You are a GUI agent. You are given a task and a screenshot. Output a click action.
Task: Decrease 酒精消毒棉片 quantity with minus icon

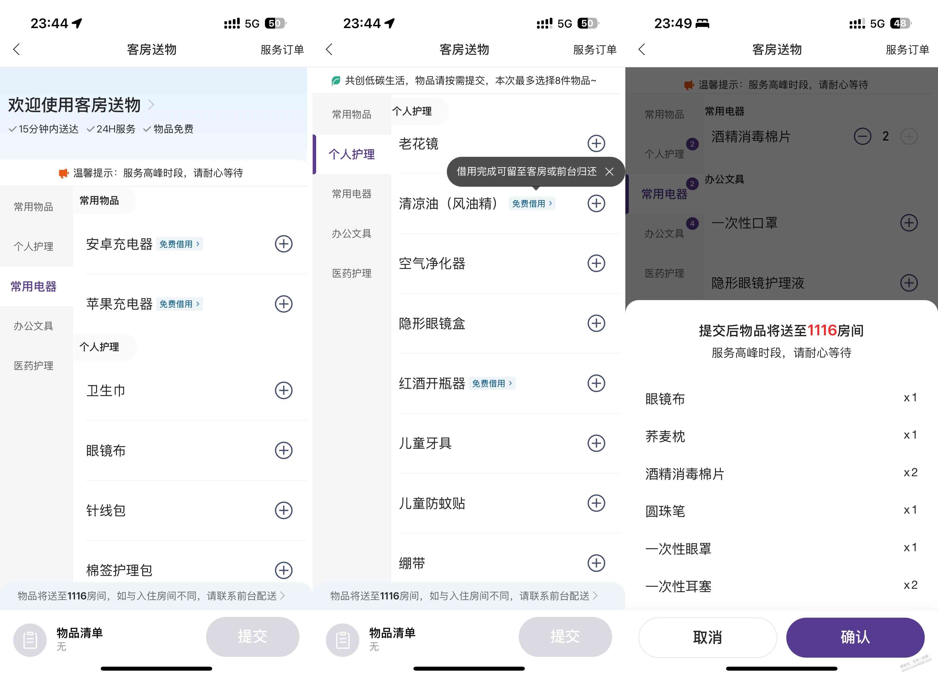862,136
